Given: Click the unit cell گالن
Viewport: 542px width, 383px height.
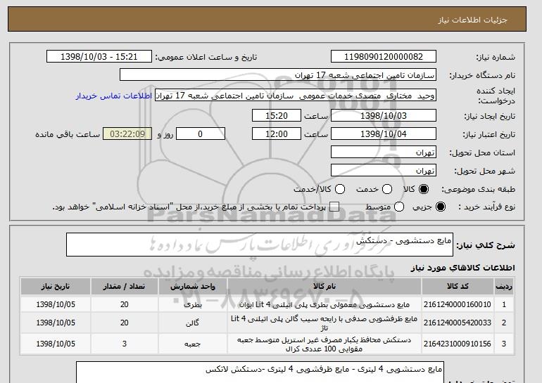Looking at the screenshot, I should pos(193,323).
